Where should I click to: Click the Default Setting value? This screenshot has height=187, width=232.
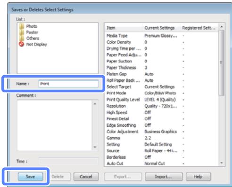coord(158,144)
